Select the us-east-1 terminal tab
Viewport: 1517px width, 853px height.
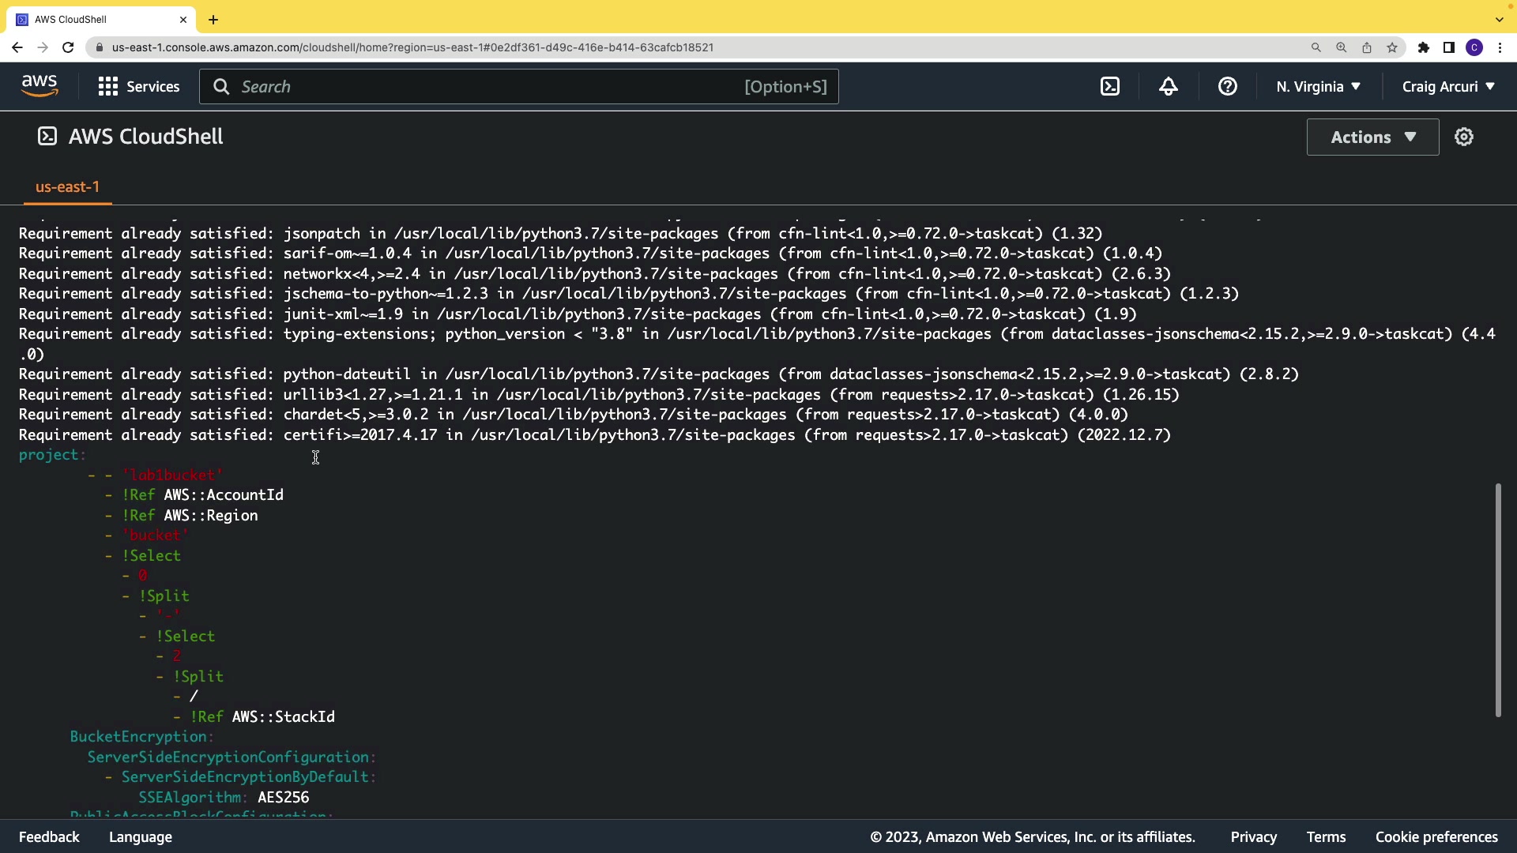[67, 187]
